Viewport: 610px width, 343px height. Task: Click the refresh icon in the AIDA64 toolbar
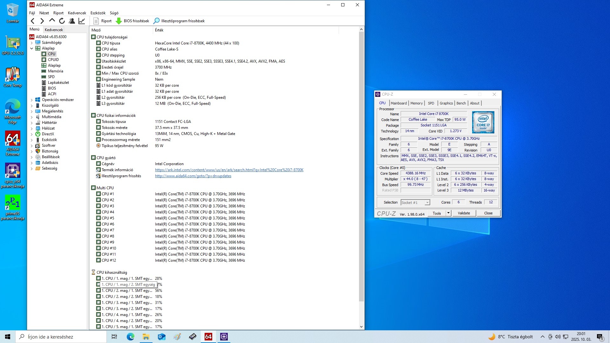pos(62,21)
